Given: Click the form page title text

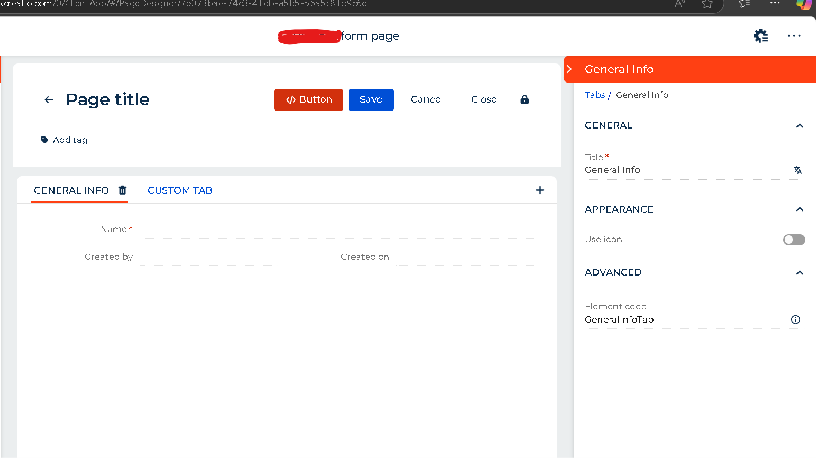Looking at the screenshot, I should [370, 36].
